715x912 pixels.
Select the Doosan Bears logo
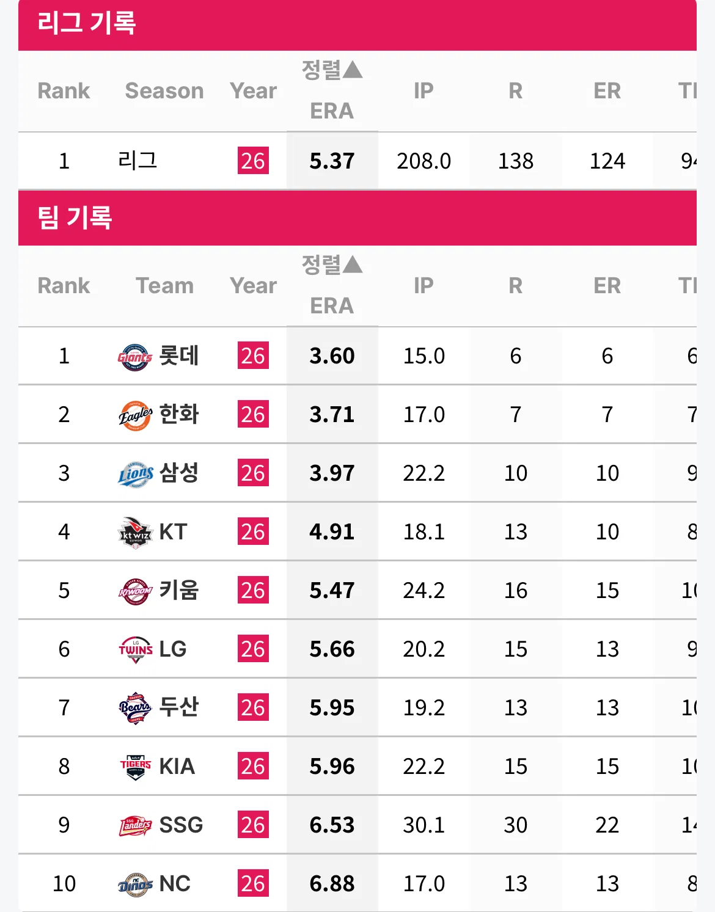click(x=135, y=709)
